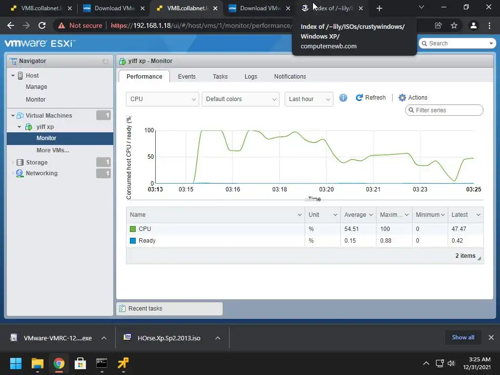This screenshot has width=500, height=375.
Task: Collapse the Virtual Machines tree node
Action: 13,115
